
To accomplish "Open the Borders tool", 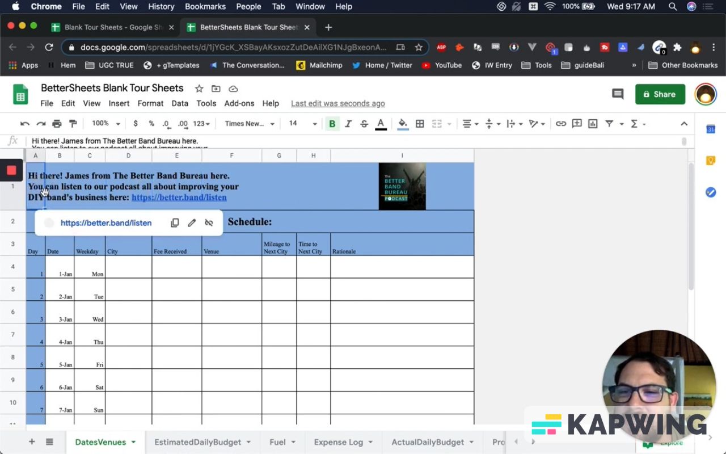I will tap(420, 124).
